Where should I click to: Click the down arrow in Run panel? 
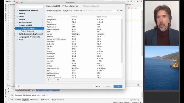12,92
